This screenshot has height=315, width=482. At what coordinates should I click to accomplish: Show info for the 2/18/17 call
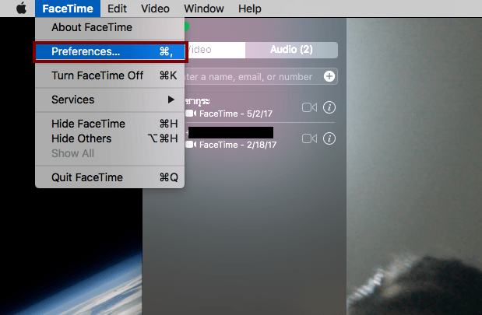329,138
